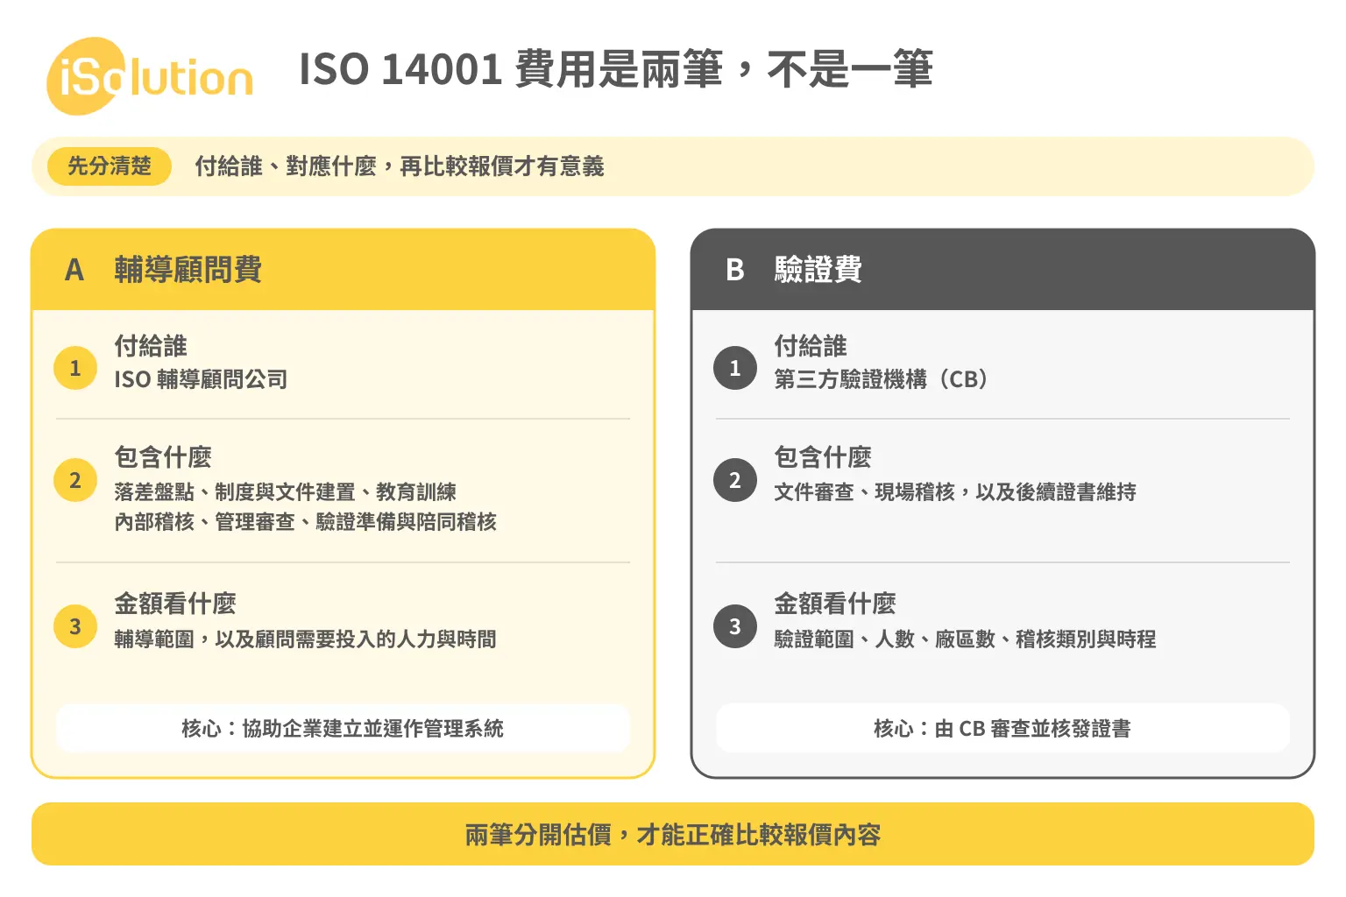Click the line 內部稽核、管理審查、驗證準備與陪同稽核
Viewport: 1346px width, 897px height.
pyautogui.click(x=306, y=522)
